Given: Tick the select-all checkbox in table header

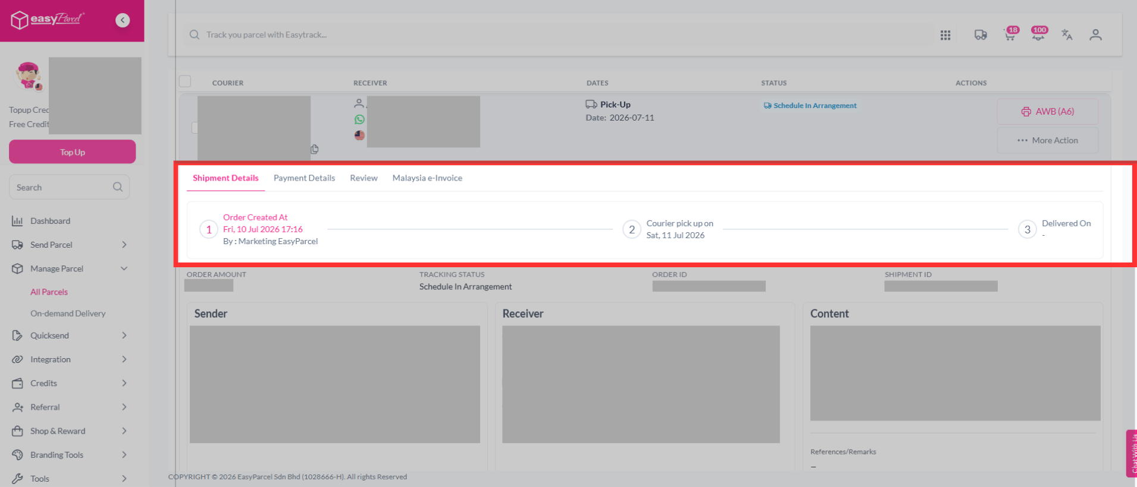Looking at the screenshot, I should pyautogui.click(x=185, y=81).
